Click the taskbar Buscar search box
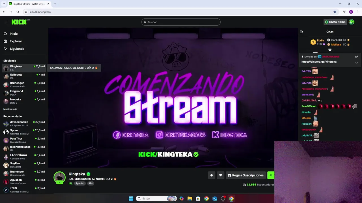The width and height of the screenshot is (362, 203). 156,198
